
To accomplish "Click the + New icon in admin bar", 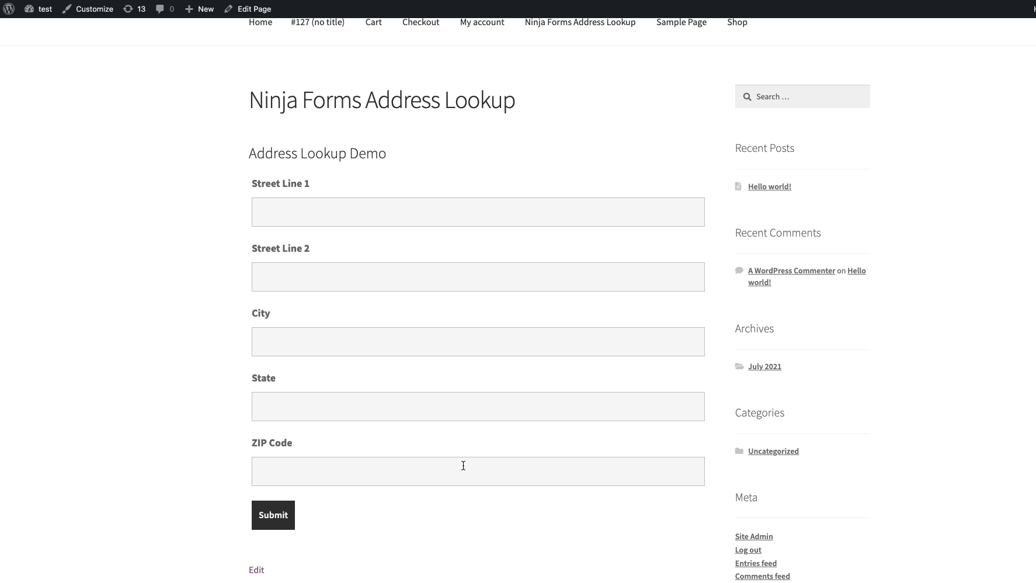I will point(189,9).
